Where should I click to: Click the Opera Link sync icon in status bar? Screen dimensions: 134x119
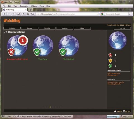point(9,116)
